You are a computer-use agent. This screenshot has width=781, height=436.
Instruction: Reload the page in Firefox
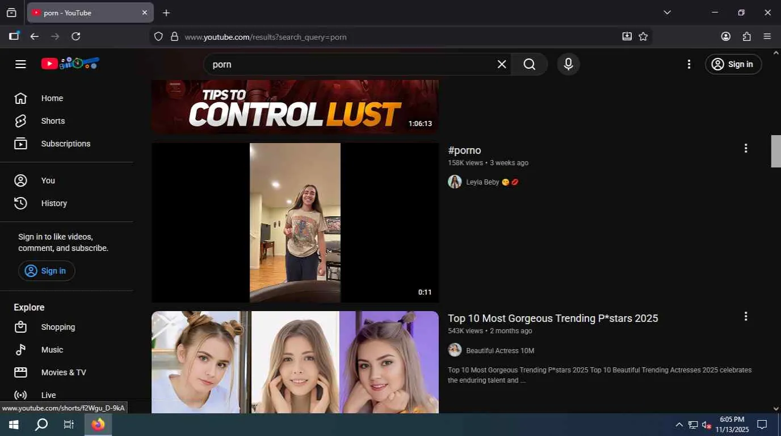[75, 36]
